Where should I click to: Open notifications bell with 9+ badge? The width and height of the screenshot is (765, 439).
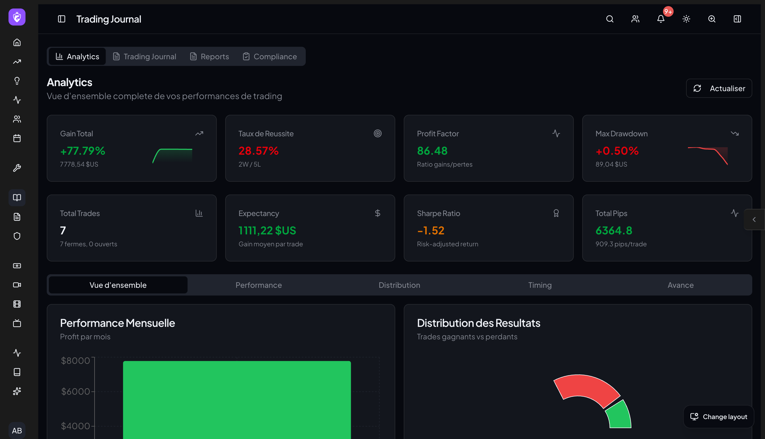(661, 19)
